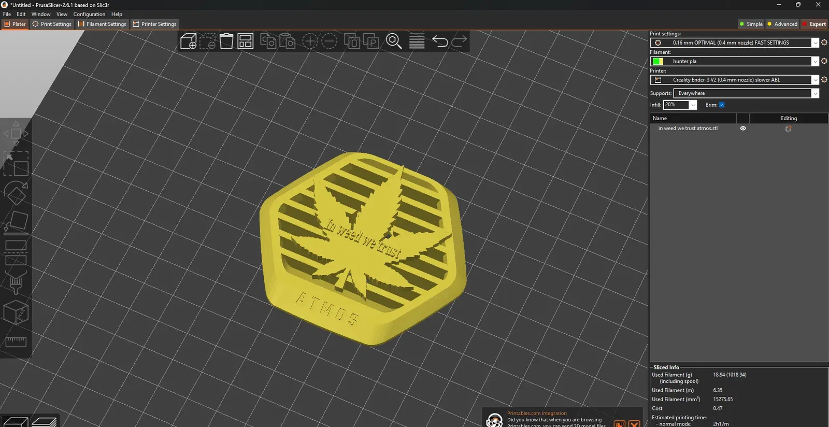Image resolution: width=829 pixels, height=427 pixels.
Task: Open the Infill percentage dropdown arrow
Action: pos(693,105)
